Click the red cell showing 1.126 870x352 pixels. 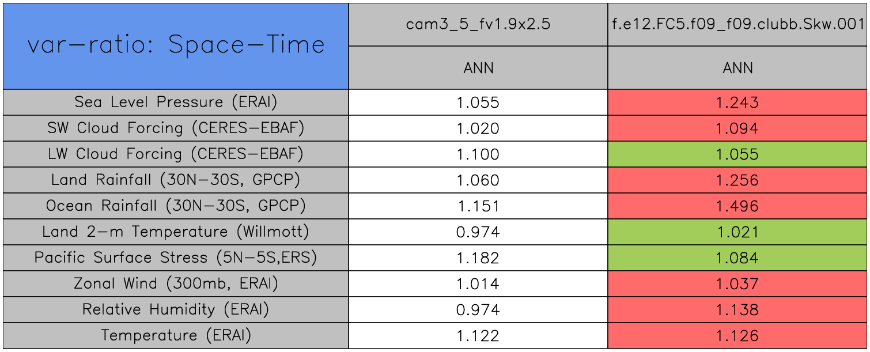[737, 336]
